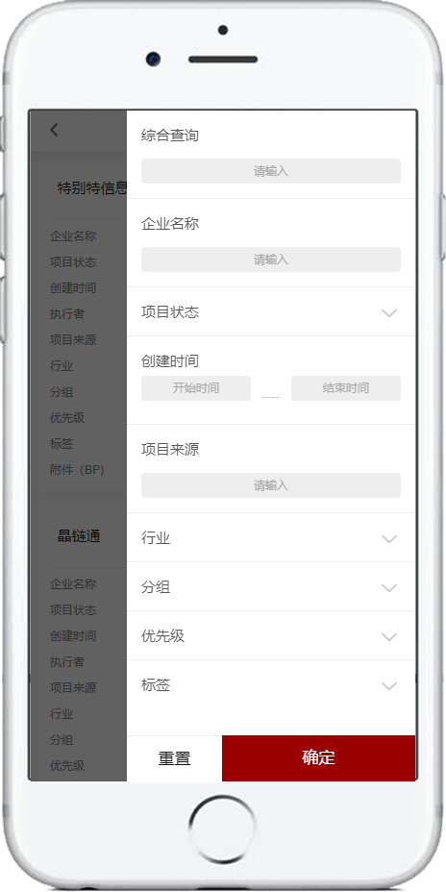The image size is (446, 892).
Task: Open the 标签 chevron selector
Action: (x=389, y=685)
